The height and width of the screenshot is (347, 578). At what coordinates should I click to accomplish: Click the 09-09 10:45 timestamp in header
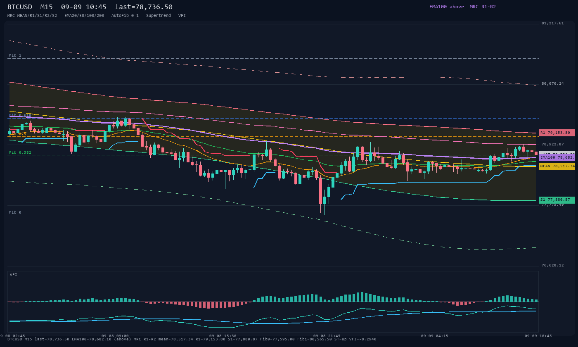tap(83, 7)
